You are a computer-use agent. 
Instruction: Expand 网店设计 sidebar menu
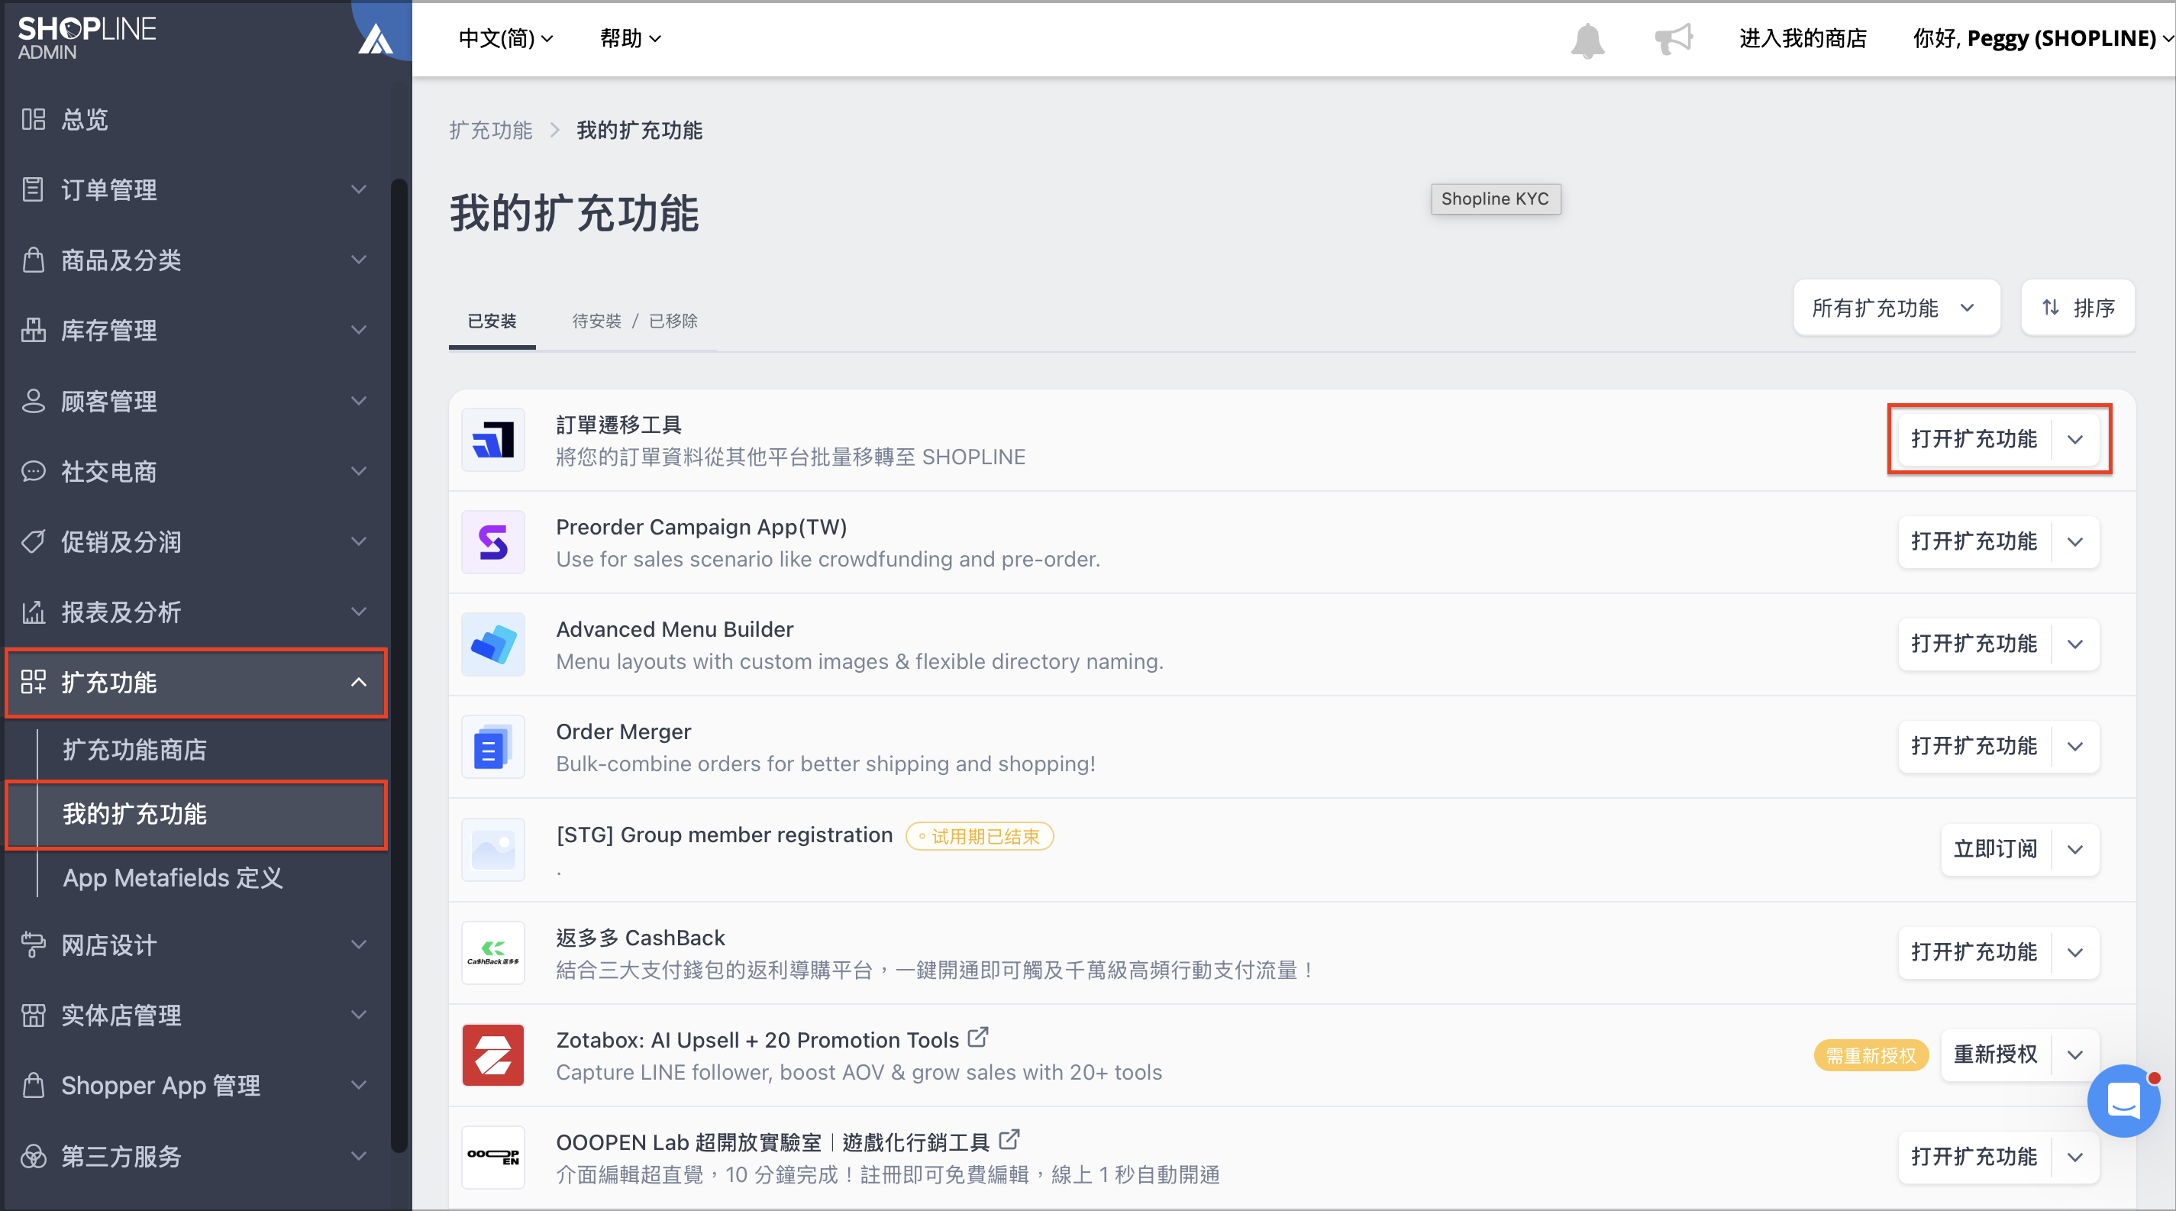pyautogui.click(x=196, y=945)
